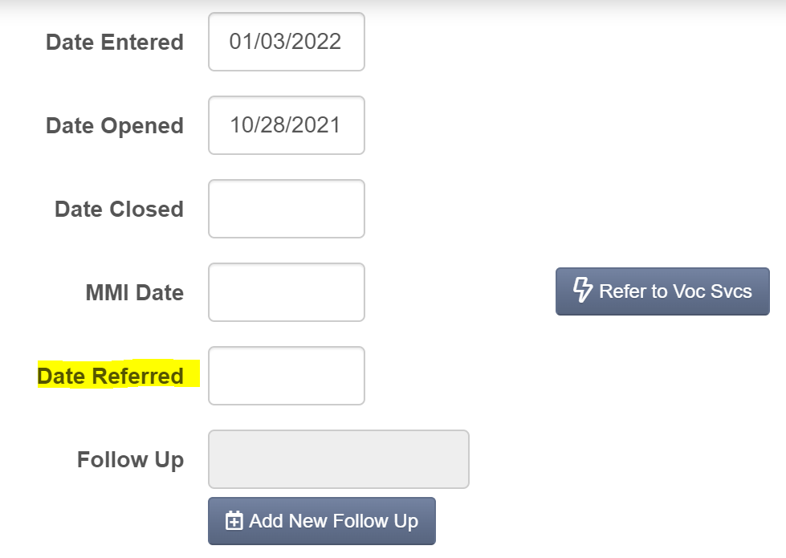
Task: Click the Date Entered label
Action: tap(115, 42)
